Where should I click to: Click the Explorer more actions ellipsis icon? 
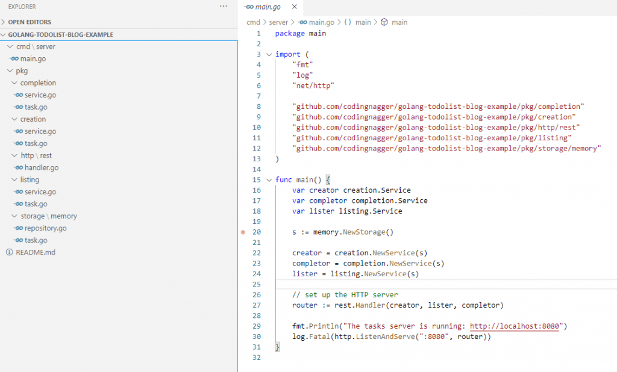pos(224,6)
